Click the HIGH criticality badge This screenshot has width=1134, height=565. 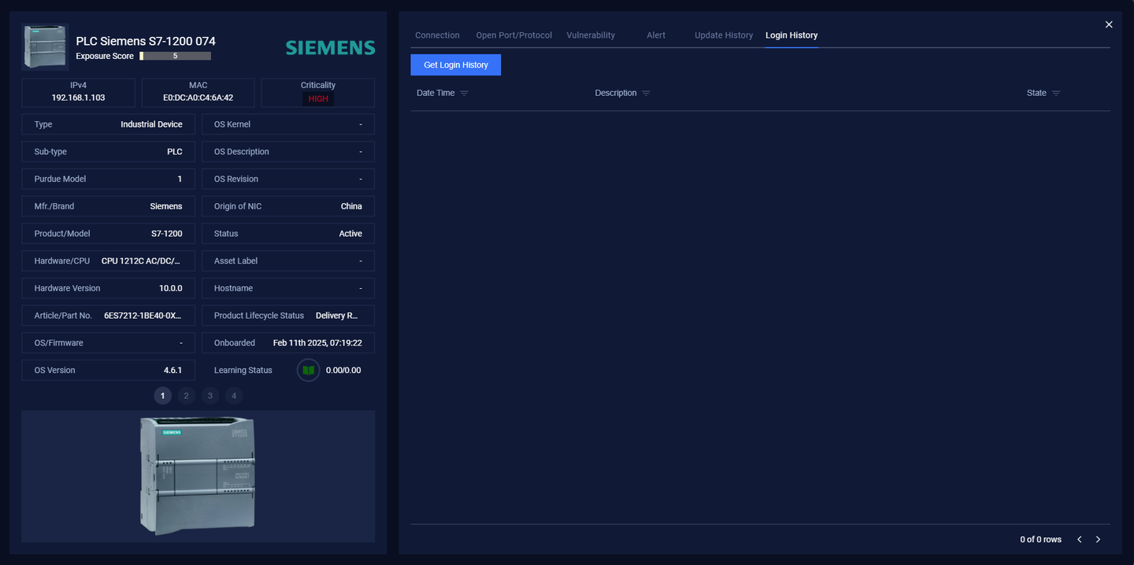tap(318, 99)
